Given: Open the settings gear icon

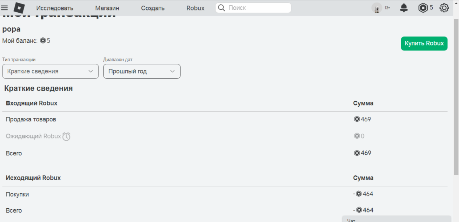Looking at the screenshot, I should [444, 8].
